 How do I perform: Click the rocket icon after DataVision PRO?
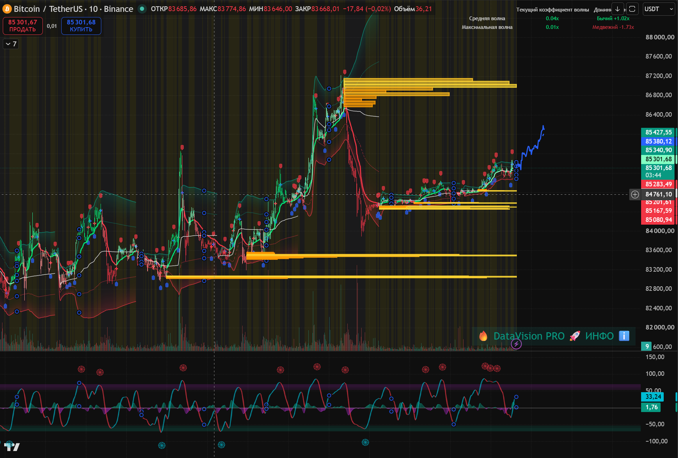(575, 336)
